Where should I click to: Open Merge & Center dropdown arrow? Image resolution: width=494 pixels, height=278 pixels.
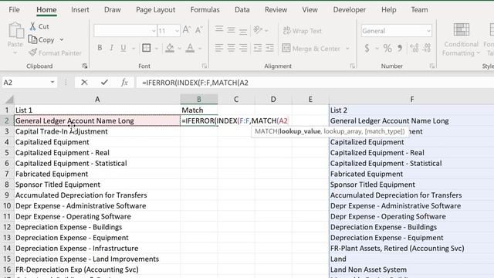(x=347, y=48)
